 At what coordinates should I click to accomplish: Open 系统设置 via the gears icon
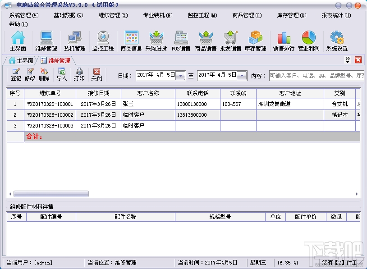(x=336, y=40)
